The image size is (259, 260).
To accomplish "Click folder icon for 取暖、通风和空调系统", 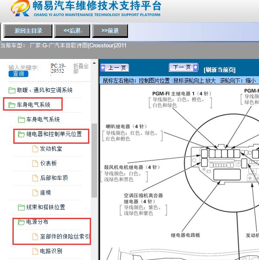I will point(12,90).
